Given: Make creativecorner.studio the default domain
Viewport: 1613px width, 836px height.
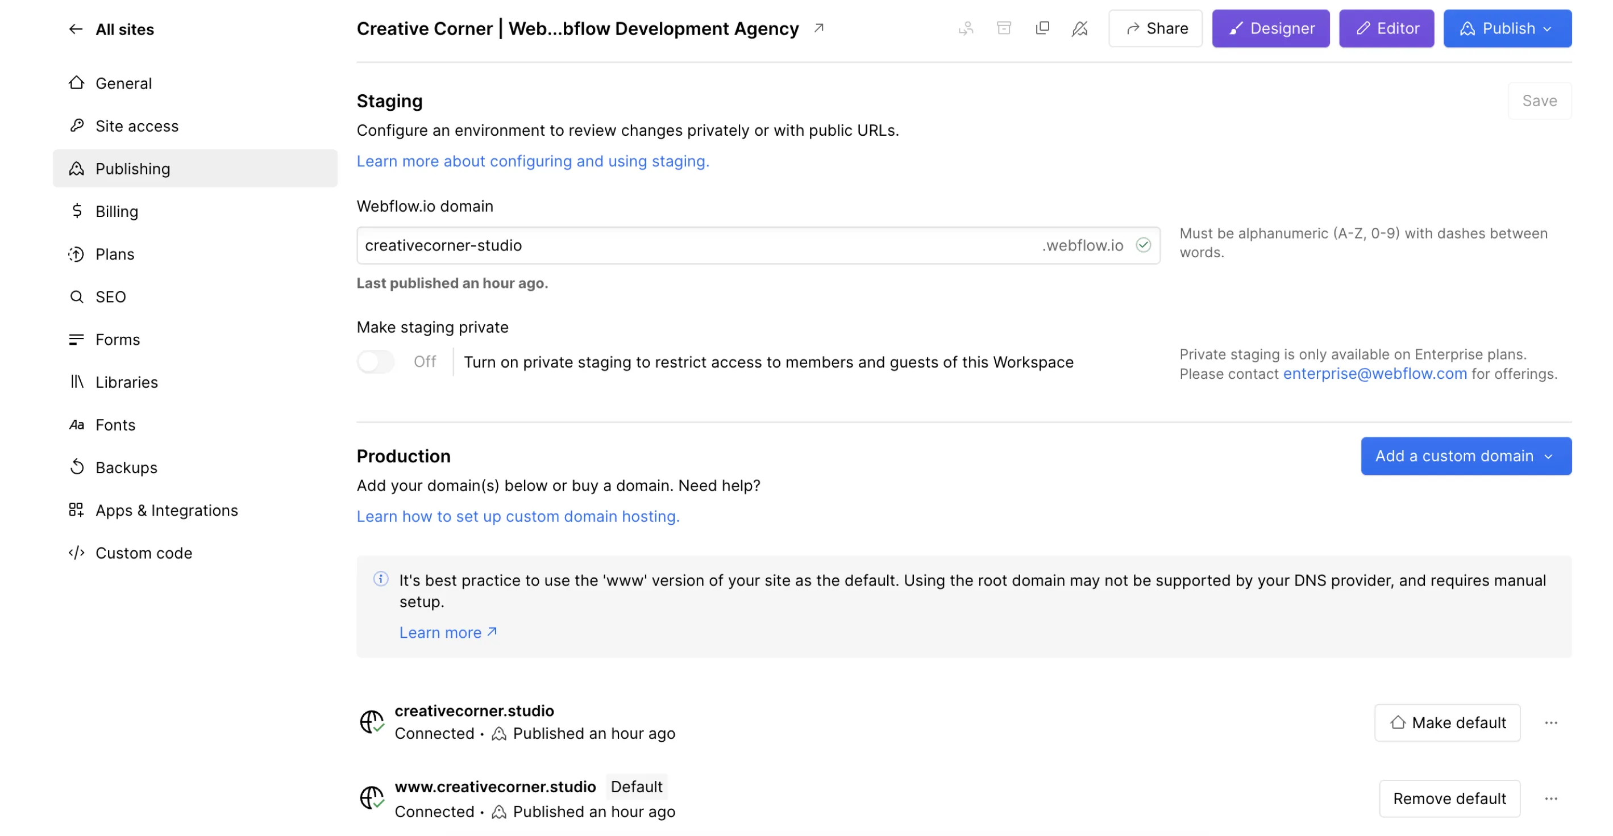Looking at the screenshot, I should click(1447, 722).
